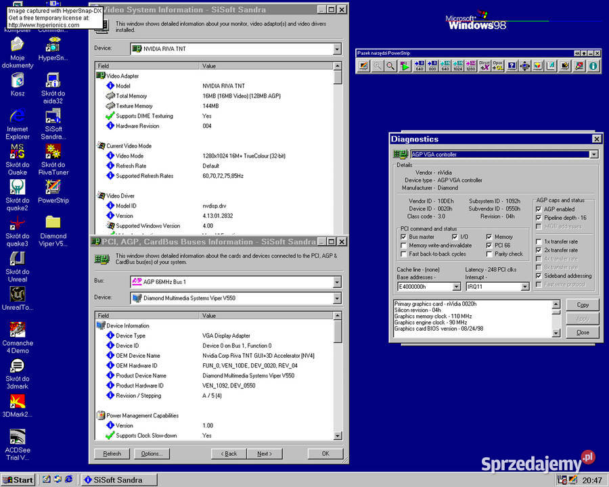Toggle the Pipeline depth - 16 checkbox
This screenshot has width=609, height=487.
pos(539,218)
